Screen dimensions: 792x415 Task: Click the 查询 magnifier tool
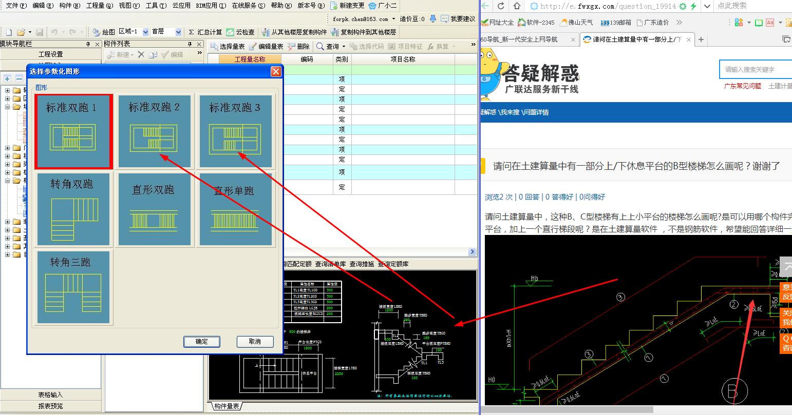point(328,46)
